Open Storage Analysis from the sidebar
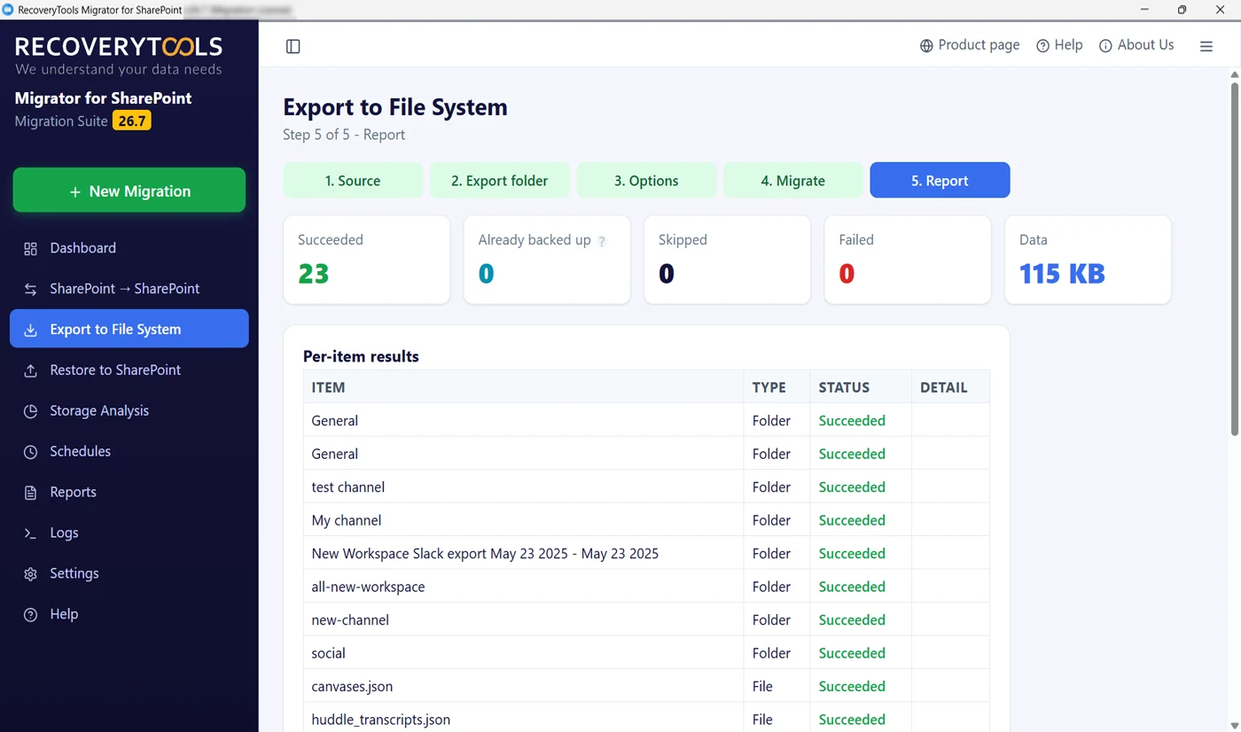Image resolution: width=1241 pixels, height=732 pixels. (x=129, y=410)
